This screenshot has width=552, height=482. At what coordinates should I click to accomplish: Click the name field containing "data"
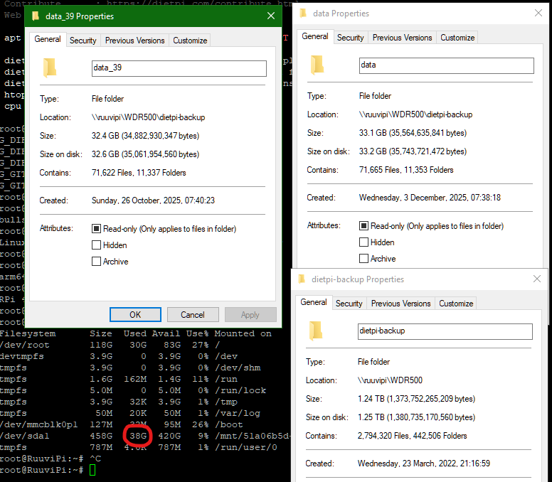(x=446, y=65)
